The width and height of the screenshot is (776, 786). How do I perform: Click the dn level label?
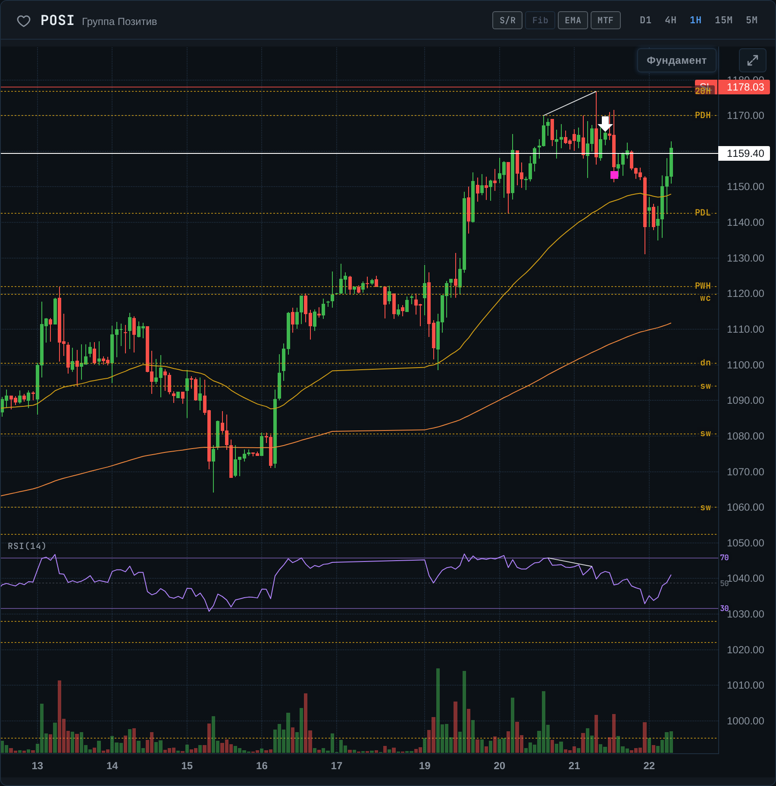click(x=705, y=362)
